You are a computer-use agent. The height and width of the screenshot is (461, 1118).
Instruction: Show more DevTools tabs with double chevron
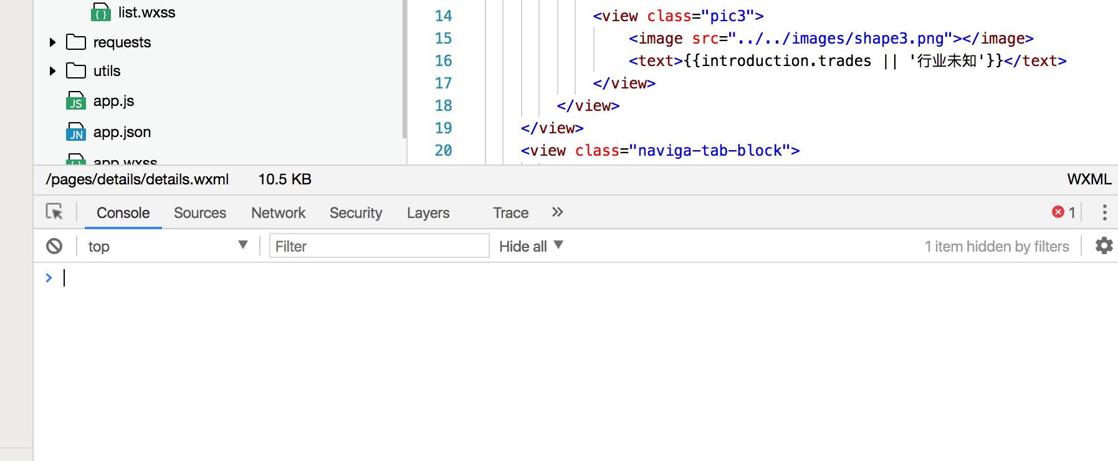(557, 212)
